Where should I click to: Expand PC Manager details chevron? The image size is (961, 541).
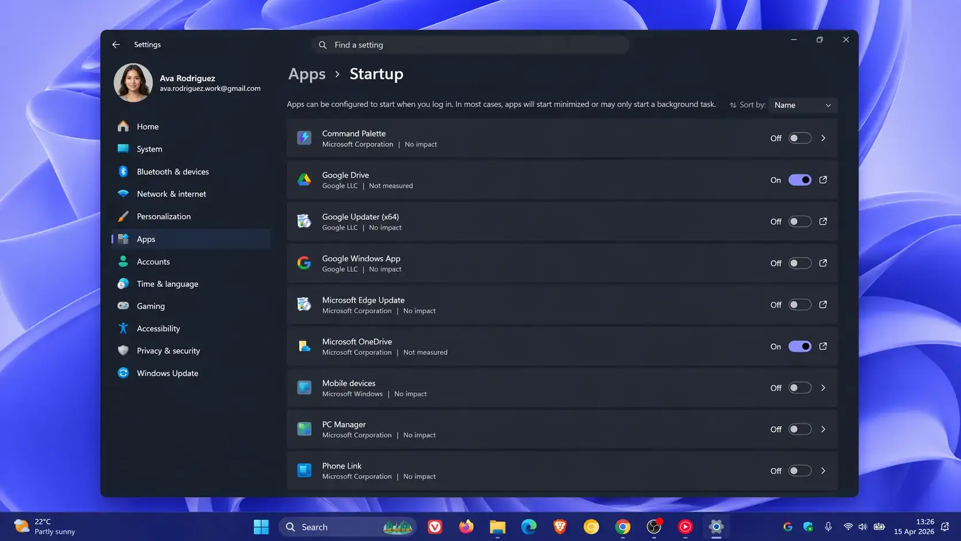click(x=823, y=429)
